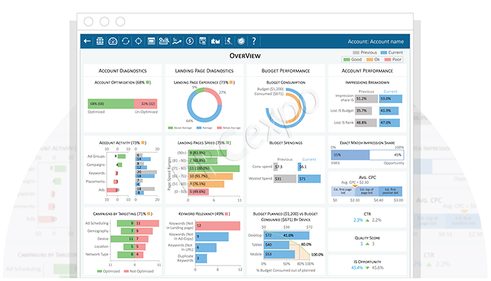Click the Keywords not in landing page bar
Image resolution: width=491 pixels, height=281 pixels.
pyautogui.click(x=217, y=226)
